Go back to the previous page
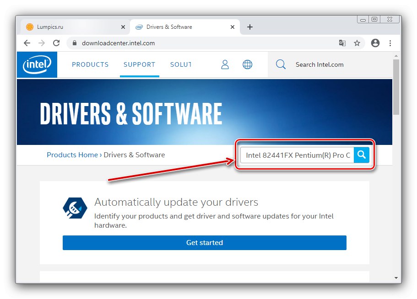The image size is (417, 299). click(27, 43)
